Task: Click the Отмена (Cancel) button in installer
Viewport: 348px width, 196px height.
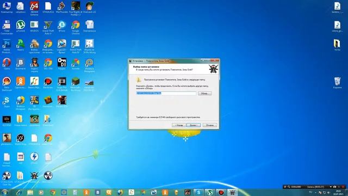Action: (210, 125)
